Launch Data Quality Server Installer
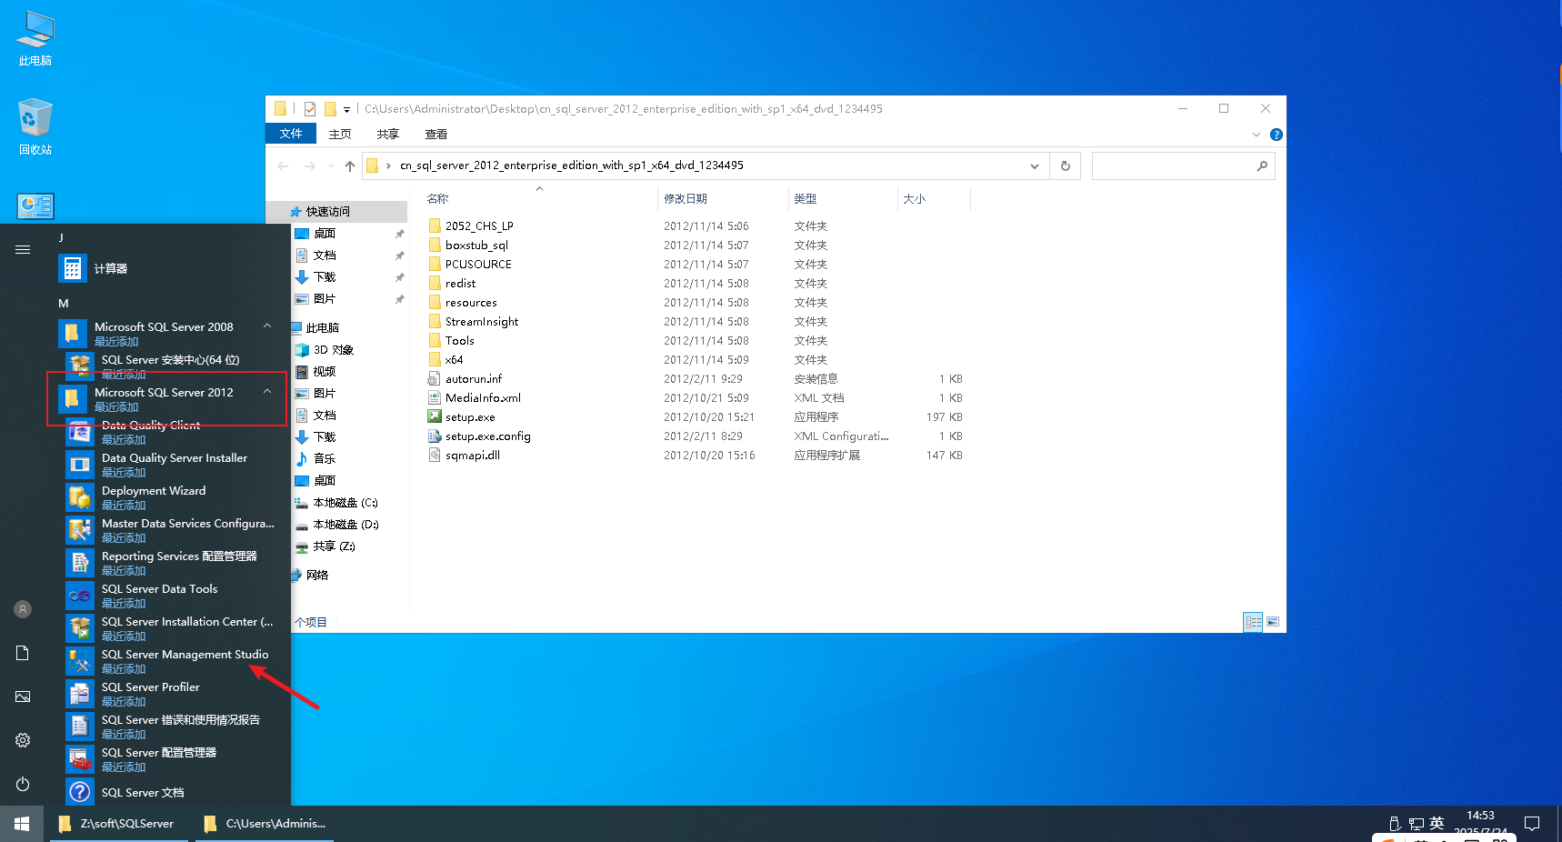 pyautogui.click(x=168, y=465)
